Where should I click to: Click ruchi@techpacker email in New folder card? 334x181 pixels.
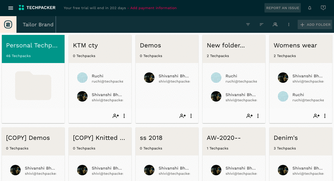[x=241, y=82]
